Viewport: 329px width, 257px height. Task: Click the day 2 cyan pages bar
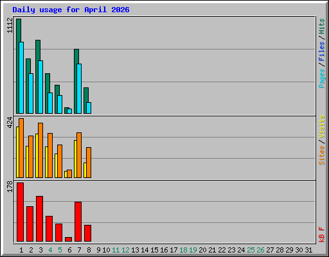click(x=31, y=94)
